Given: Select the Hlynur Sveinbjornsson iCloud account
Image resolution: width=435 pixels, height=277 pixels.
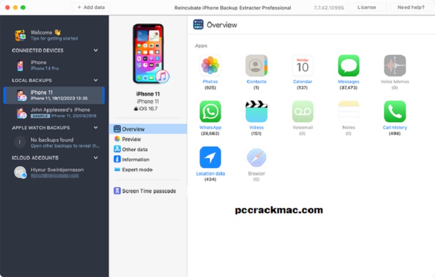Looking at the screenshot, I should (54, 172).
